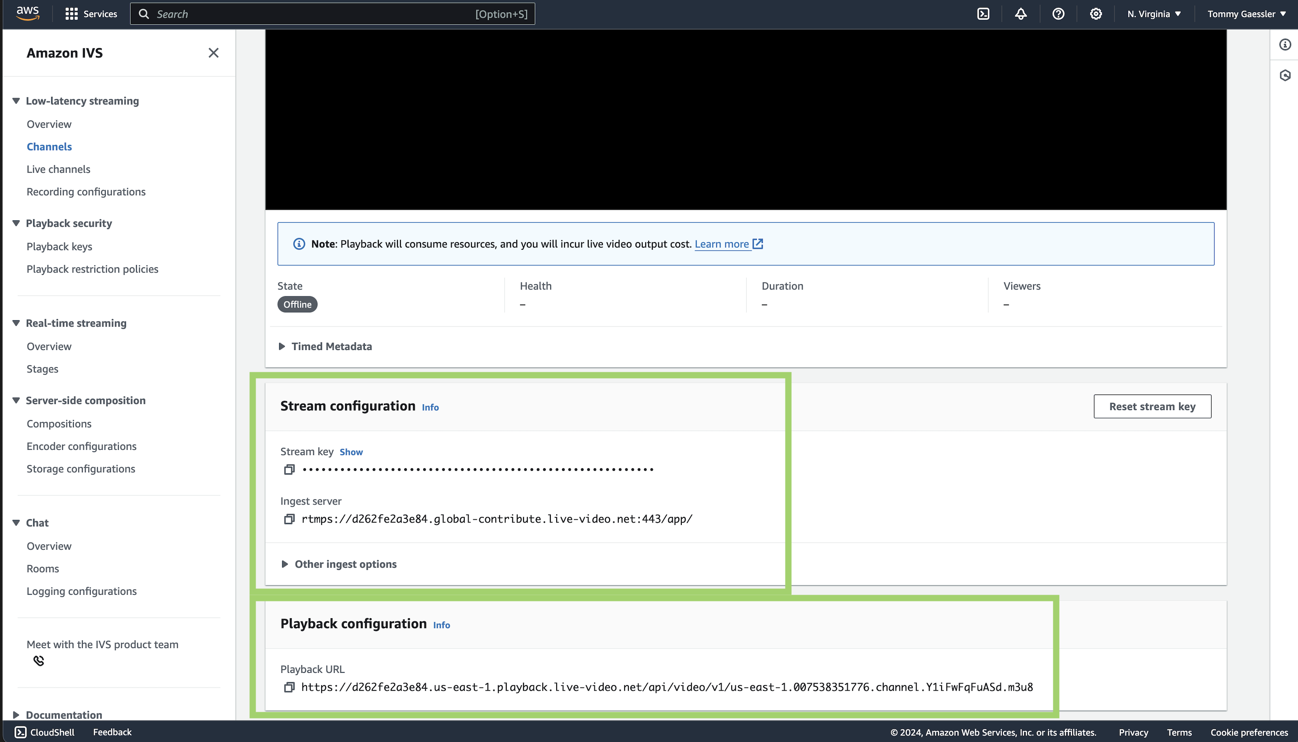Copy the stream key using the copy icon
Screen dimensions: 1298x742
[289, 469]
